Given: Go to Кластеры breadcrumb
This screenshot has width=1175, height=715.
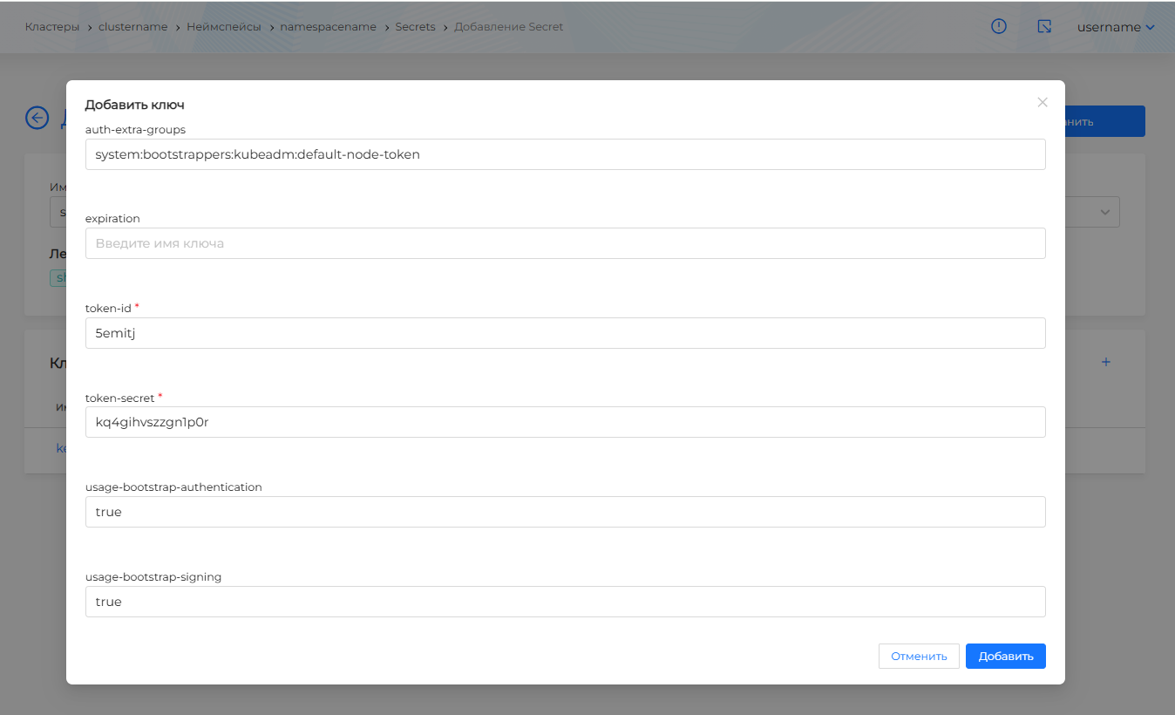Looking at the screenshot, I should point(52,27).
